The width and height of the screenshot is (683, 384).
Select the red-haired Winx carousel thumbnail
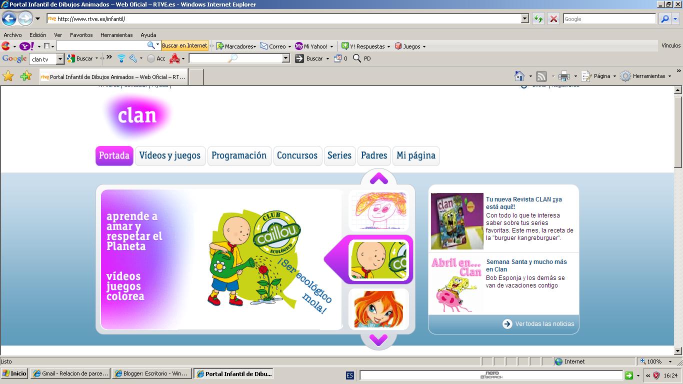coord(378,308)
